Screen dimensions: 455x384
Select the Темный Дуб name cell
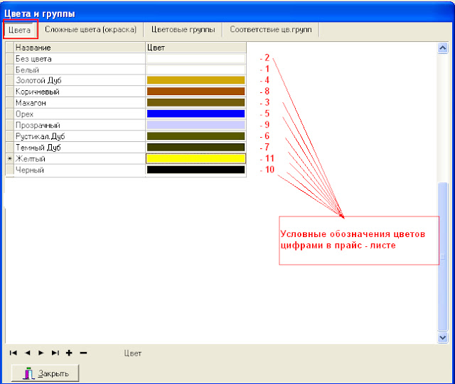pos(80,147)
